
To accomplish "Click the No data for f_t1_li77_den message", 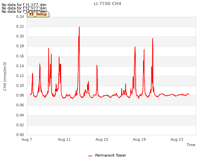I will click(x=24, y=5).
